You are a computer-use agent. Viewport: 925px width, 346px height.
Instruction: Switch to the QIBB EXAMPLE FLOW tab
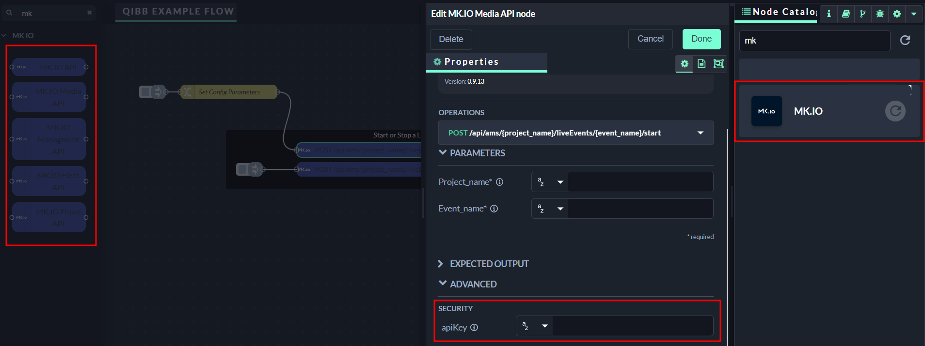pyautogui.click(x=177, y=12)
